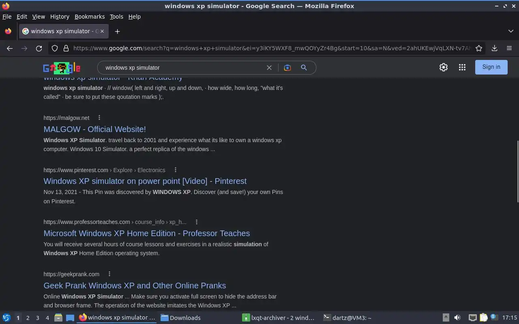Viewport: 519px width, 324px height.
Task: Open Microsoft Windows XP Home Edition result
Action: pyautogui.click(x=147, y=233)
